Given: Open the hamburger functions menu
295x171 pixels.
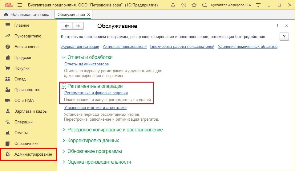Looking at the screenshot, I should (x=20, y=5).
